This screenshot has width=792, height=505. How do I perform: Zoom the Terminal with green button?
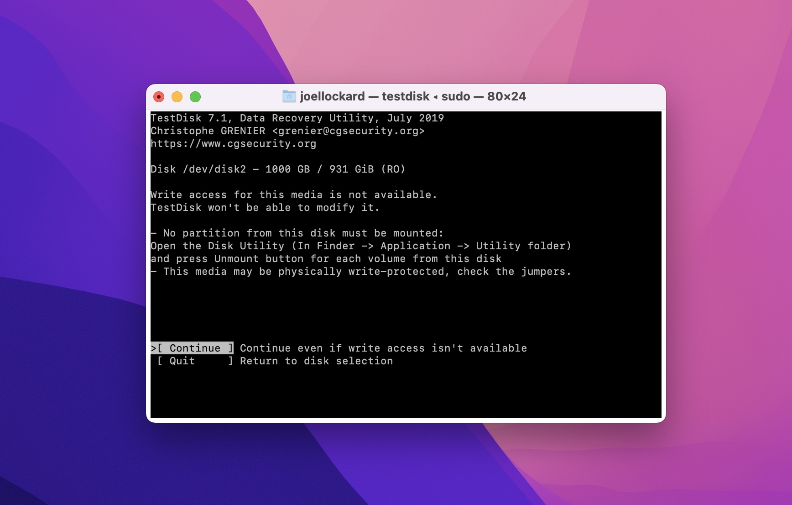195,97
